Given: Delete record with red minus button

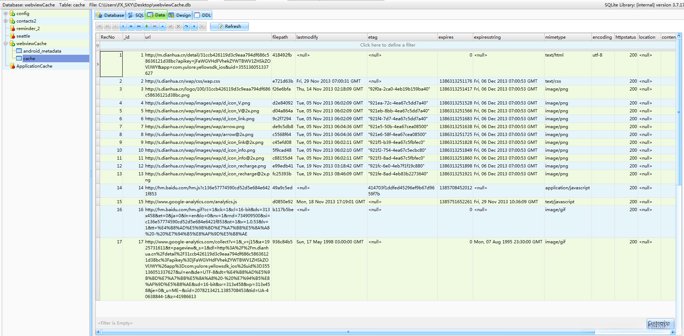Looking at the screenshot, I should 155,26.
